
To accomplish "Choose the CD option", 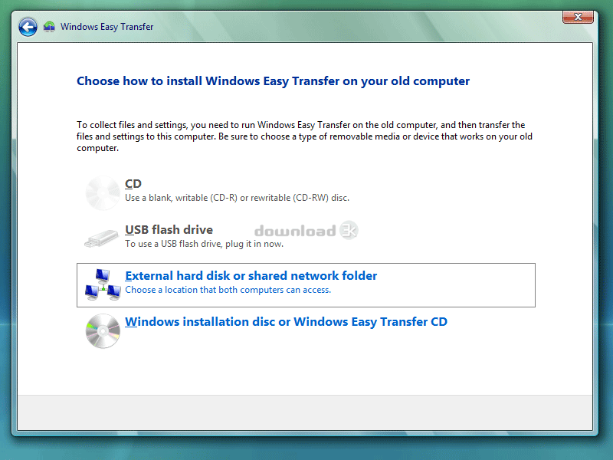I will (x=306, y=193).
